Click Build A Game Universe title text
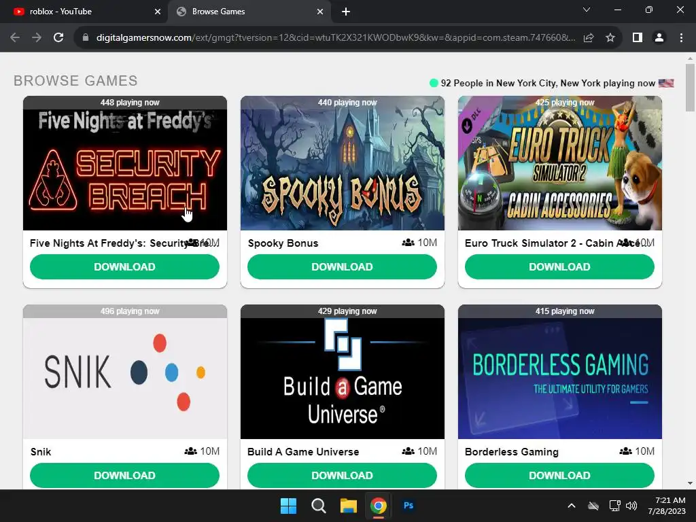The width and height of the screenshot is (696, 522). pyautogui.click(x=303, y=452)
